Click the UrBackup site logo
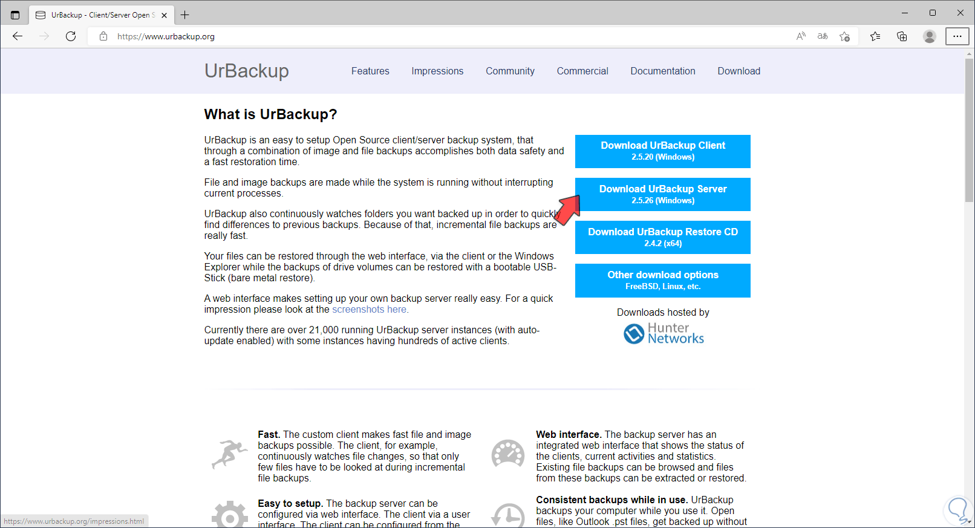Viewport: 975px width, 528px height. (247, 71)
